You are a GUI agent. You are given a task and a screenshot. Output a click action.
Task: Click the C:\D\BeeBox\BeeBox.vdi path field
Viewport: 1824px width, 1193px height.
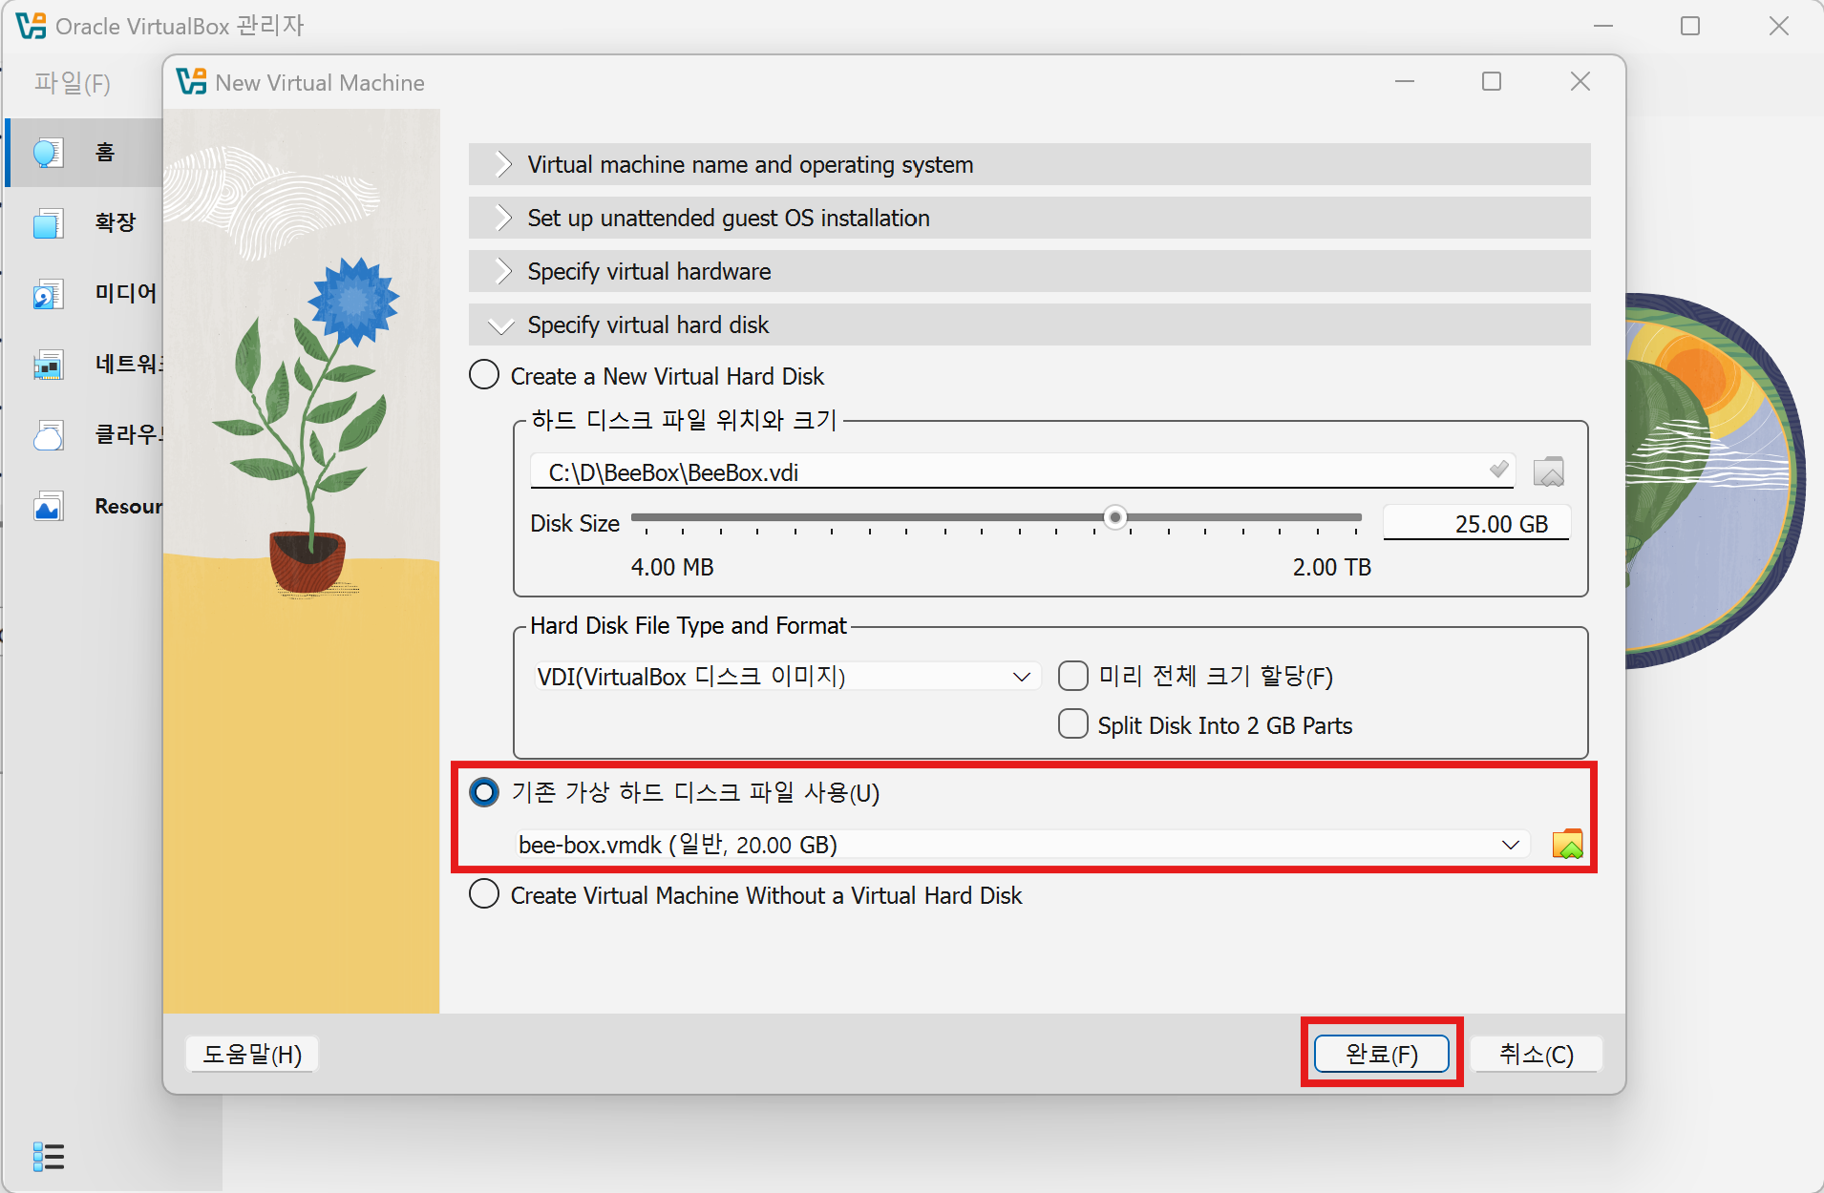[1022, 471]
